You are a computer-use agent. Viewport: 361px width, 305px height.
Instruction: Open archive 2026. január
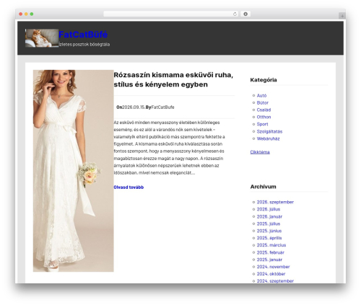point(269,216)
